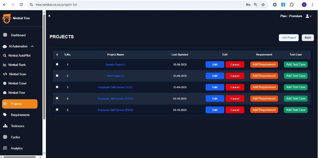Click the Nimbal Flow robot icon
318x158 pixels.
tap(5, 93)
